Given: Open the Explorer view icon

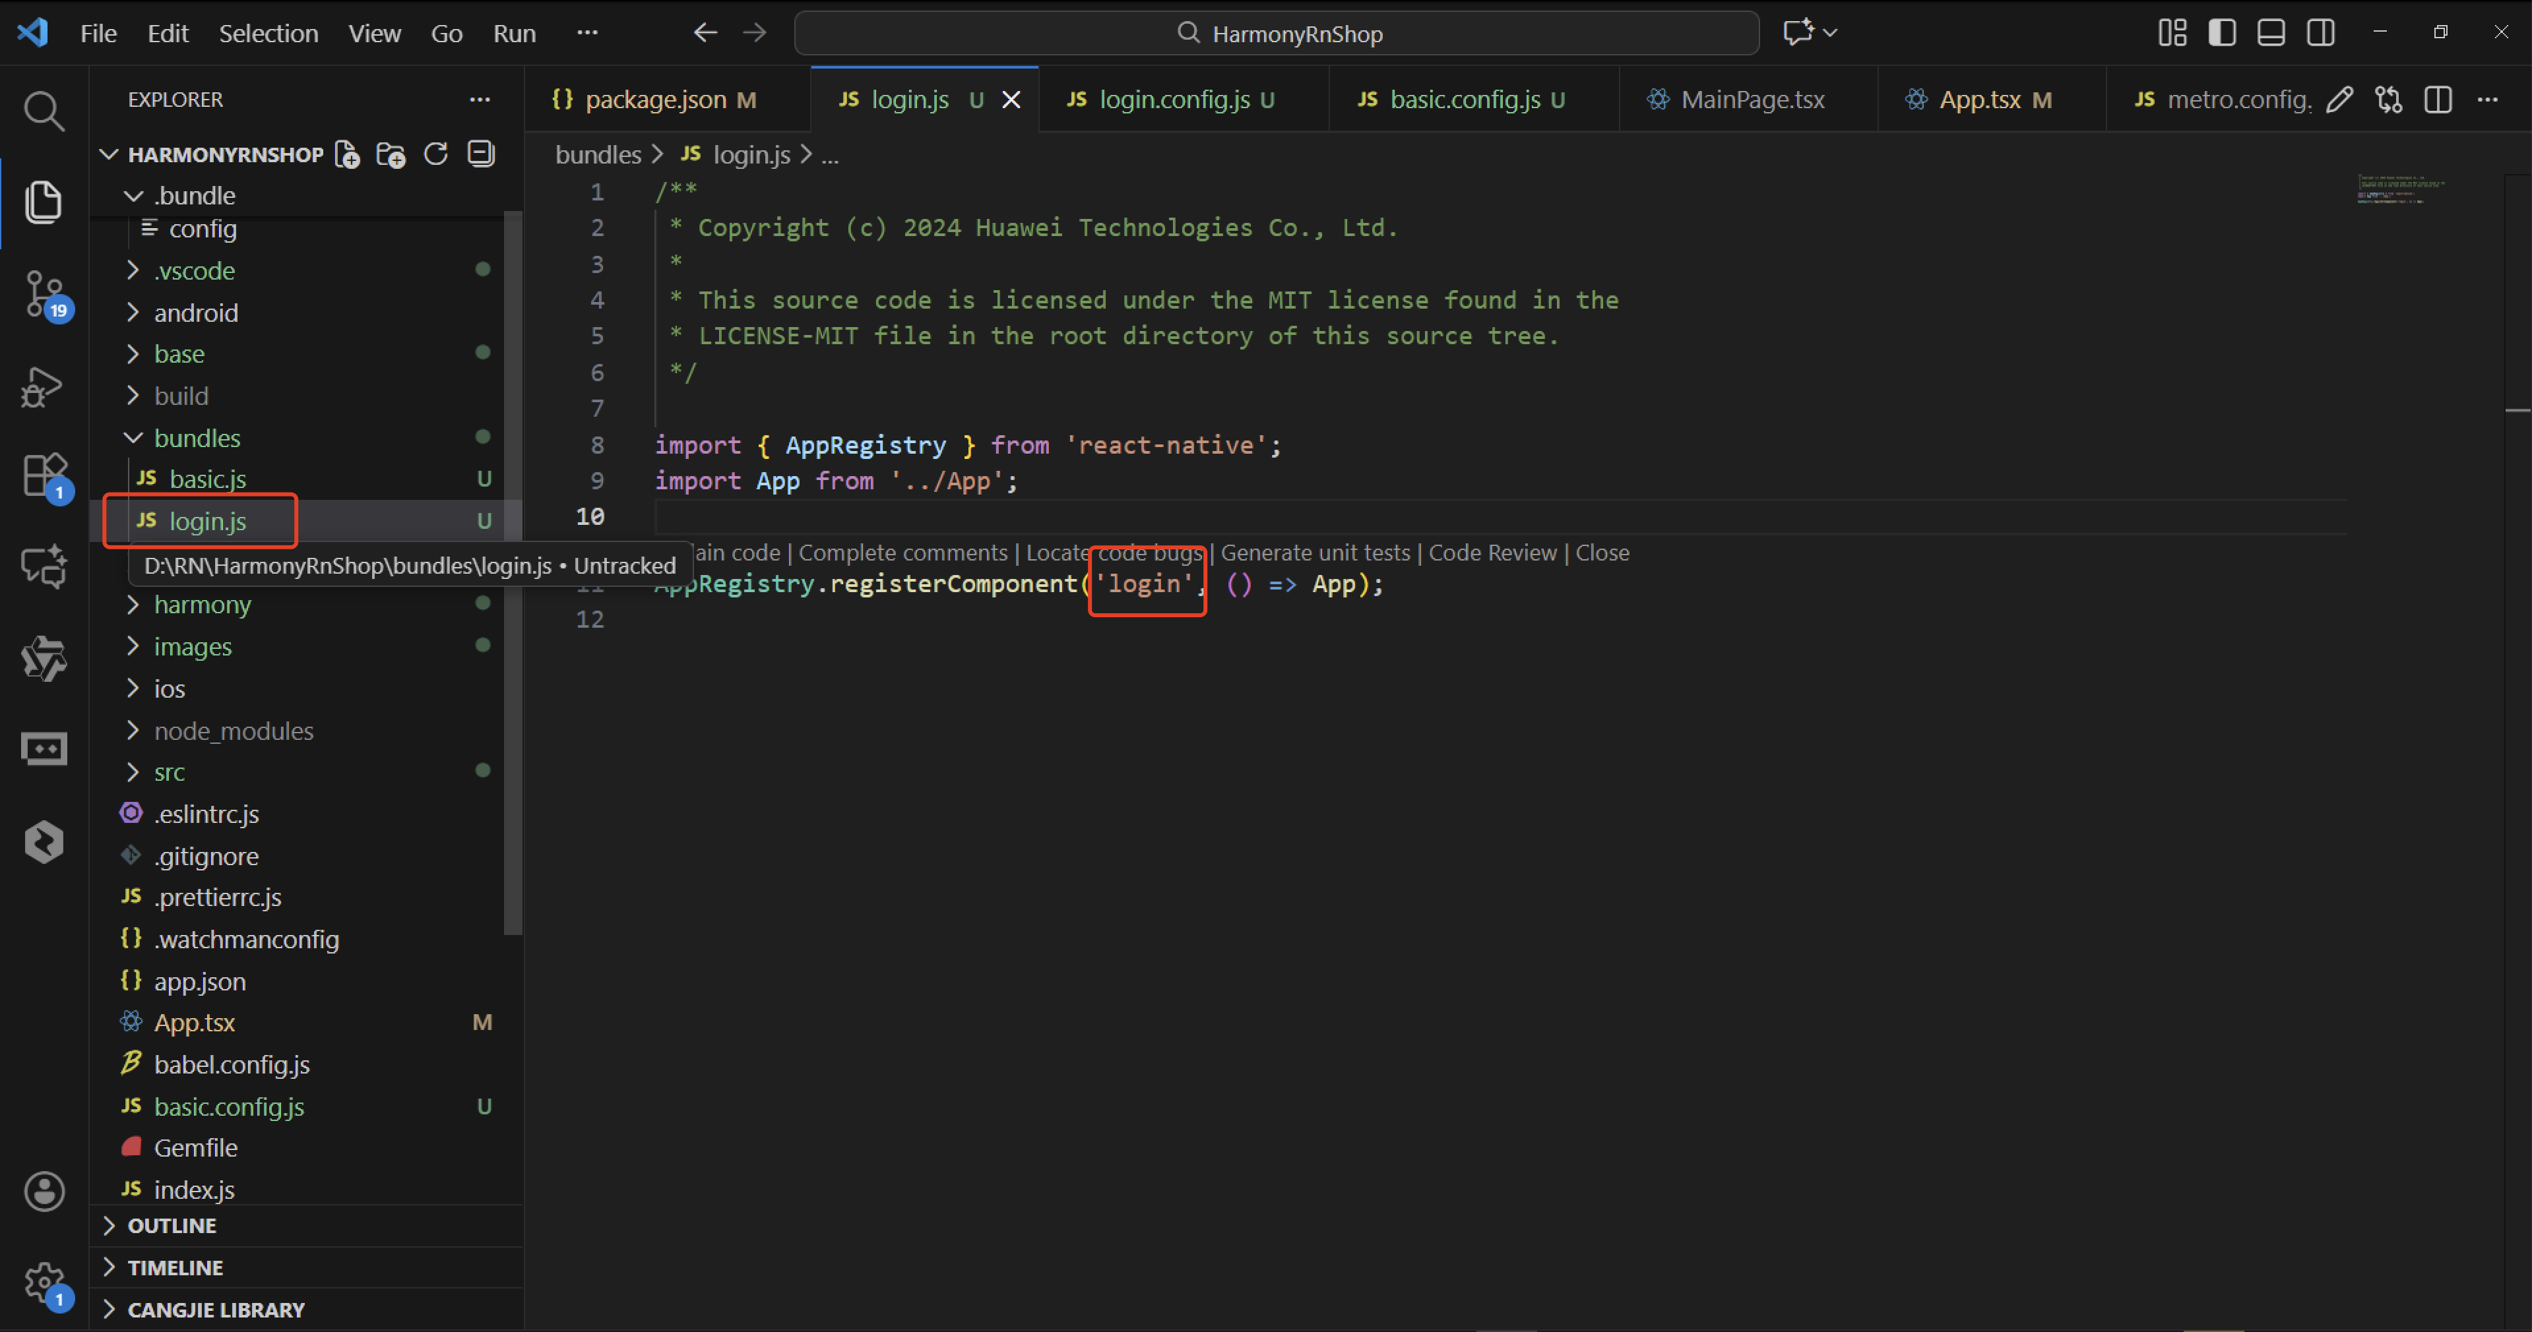Looking at the screenshot, I should 44,201.
